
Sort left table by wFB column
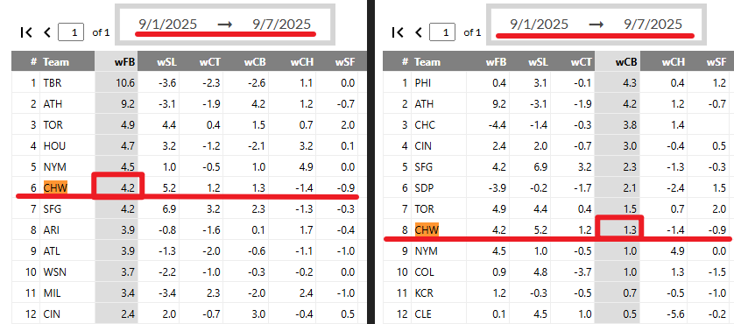pyautogui.click(x=116, y=62)
